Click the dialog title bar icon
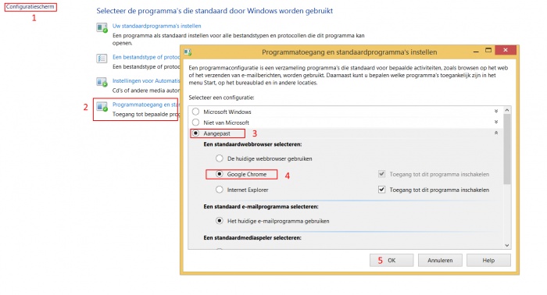Viewport: 547px width, 295px height. tap(188, 52)
